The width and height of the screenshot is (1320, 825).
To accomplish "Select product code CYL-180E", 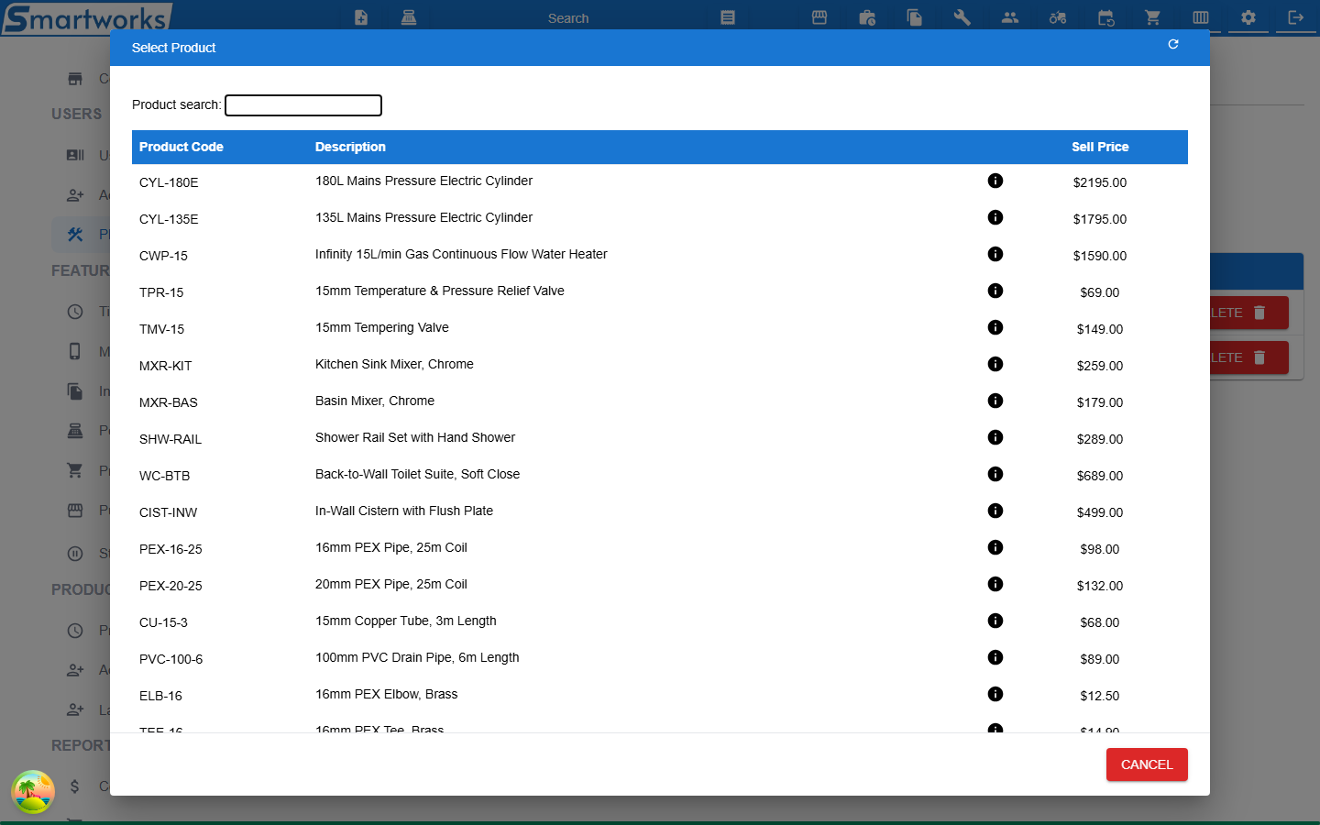I will click(x=169, y=182).
